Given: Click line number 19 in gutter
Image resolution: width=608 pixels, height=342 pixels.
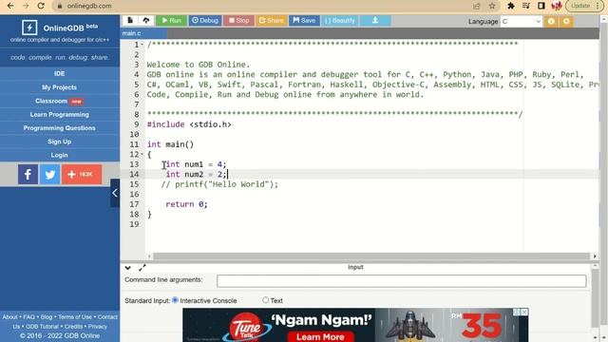Looking at the screenshot, I should 134,224.
